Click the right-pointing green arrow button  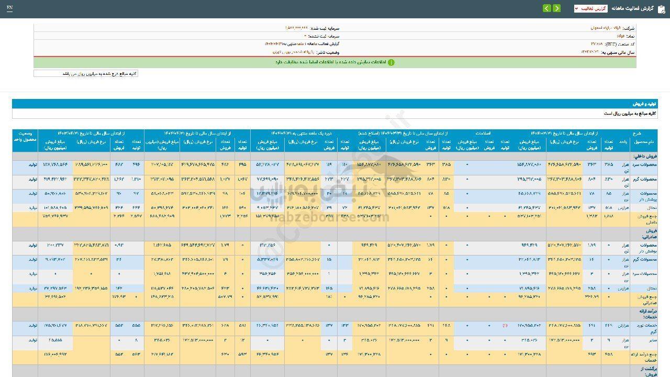point(556,8)
